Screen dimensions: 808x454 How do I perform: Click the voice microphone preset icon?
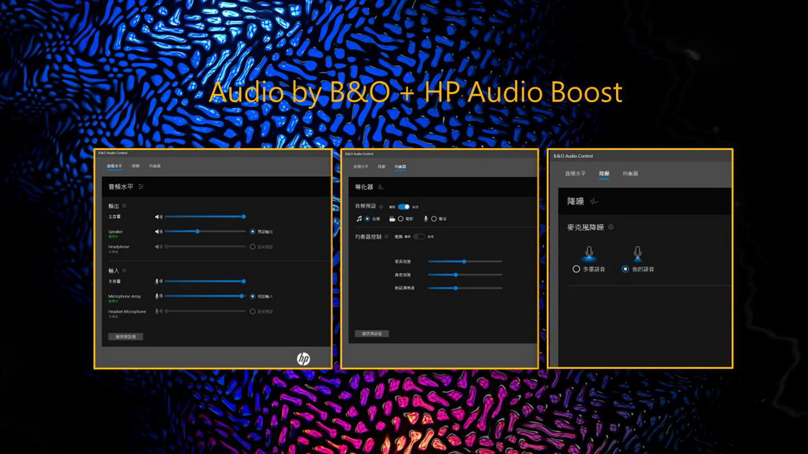pyautogui.click(x=426, y=219)
